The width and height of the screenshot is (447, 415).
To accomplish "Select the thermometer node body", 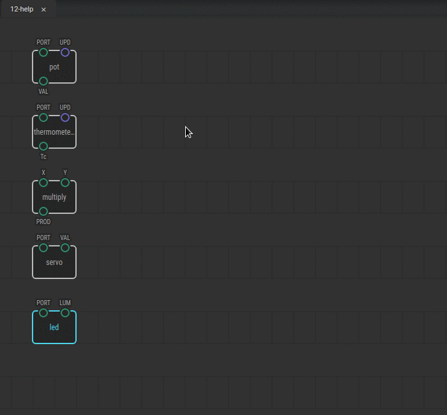I will [x=54, y=132].
